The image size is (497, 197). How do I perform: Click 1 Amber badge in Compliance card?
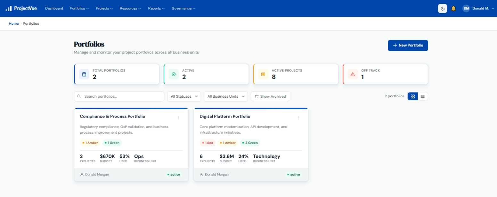tap(90, 143)
